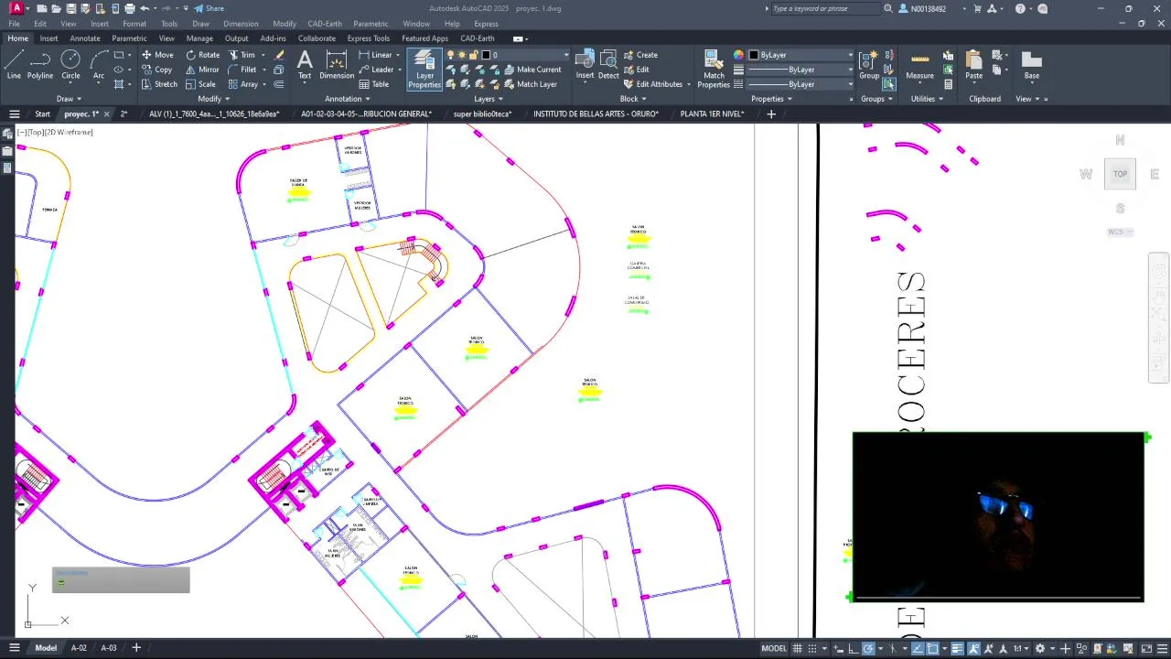The width and height of the screenshot is (1171, 659).
Task: Expand the Draw panel dropdown
Action: pyautogui.click(x=69, y=99)
